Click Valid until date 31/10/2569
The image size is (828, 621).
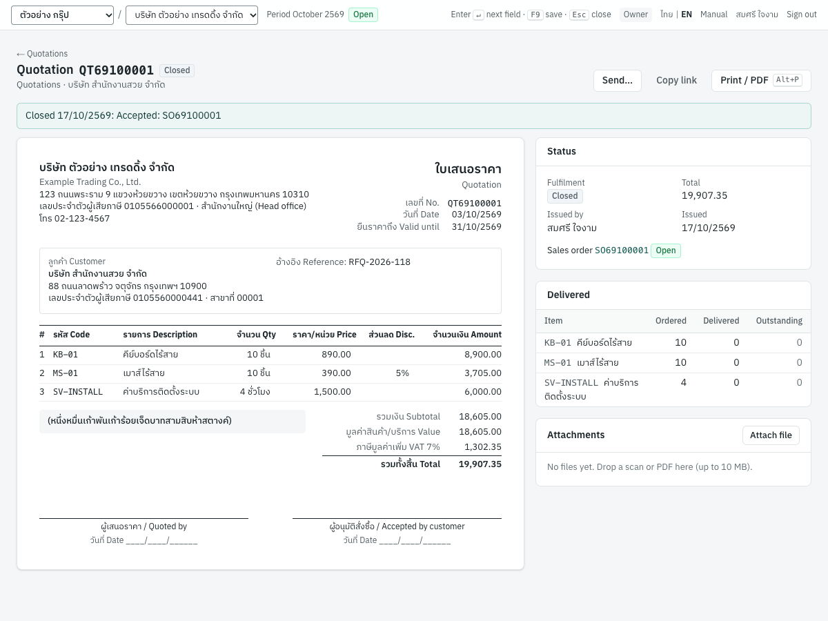tap(477, 227)
